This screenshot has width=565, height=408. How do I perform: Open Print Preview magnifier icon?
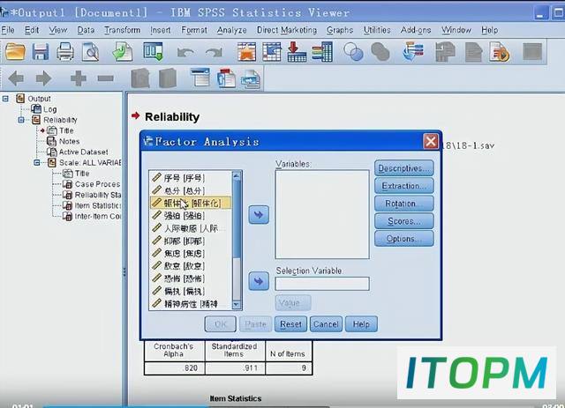[x=90, y=51]
